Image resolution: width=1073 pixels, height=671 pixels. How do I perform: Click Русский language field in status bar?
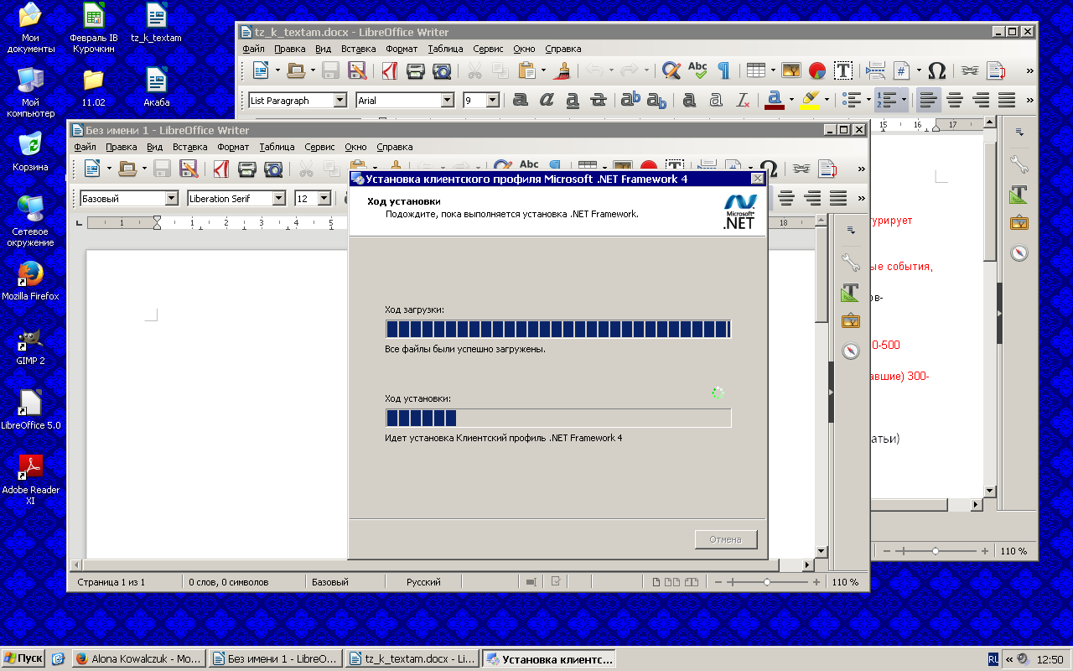tap(423, 582)
